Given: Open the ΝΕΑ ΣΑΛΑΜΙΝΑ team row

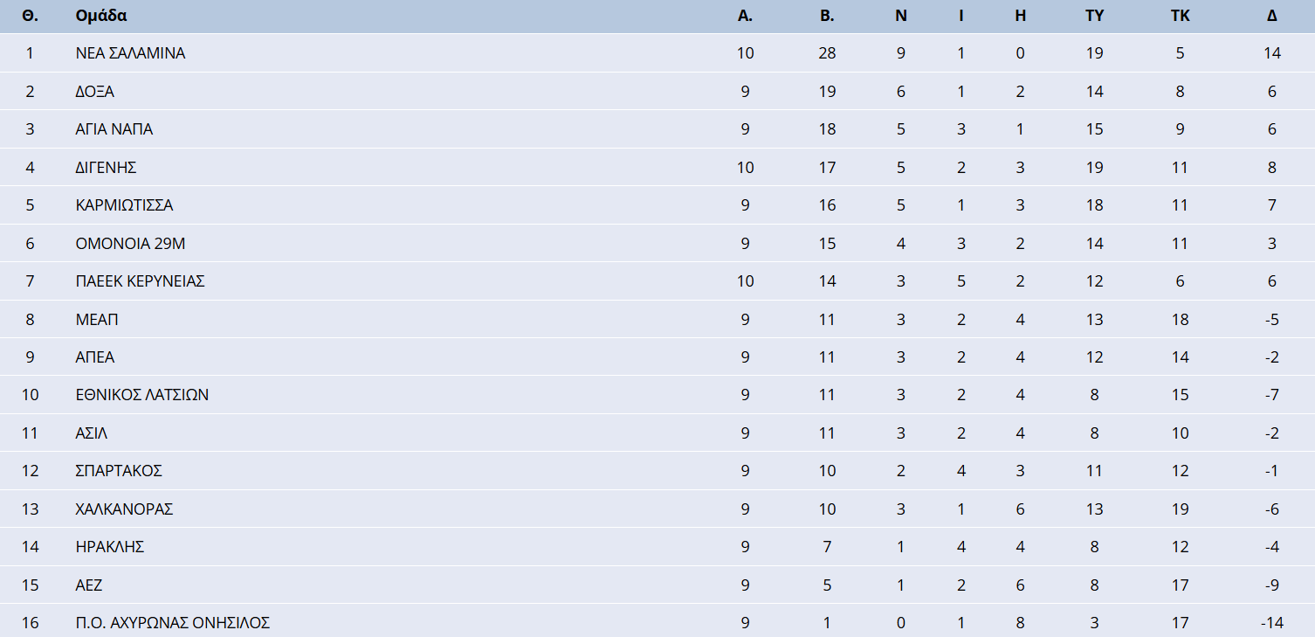Looking at the screenshot, I should (x=130, y=53).
